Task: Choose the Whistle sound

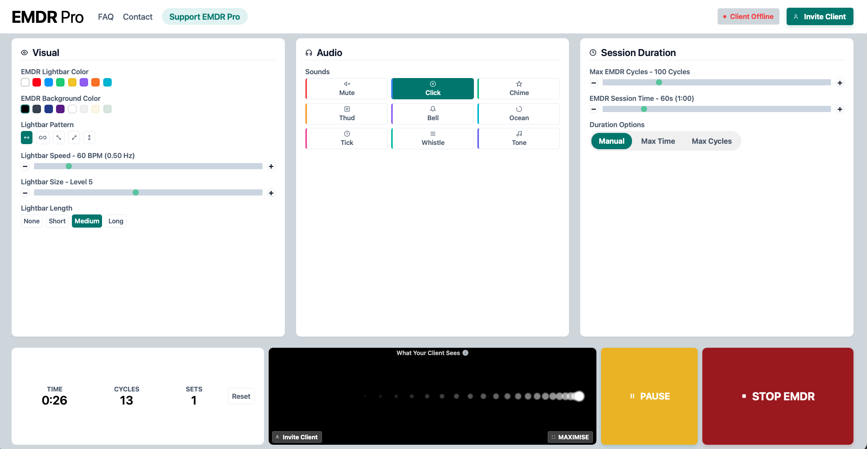Action: [433, 138]
